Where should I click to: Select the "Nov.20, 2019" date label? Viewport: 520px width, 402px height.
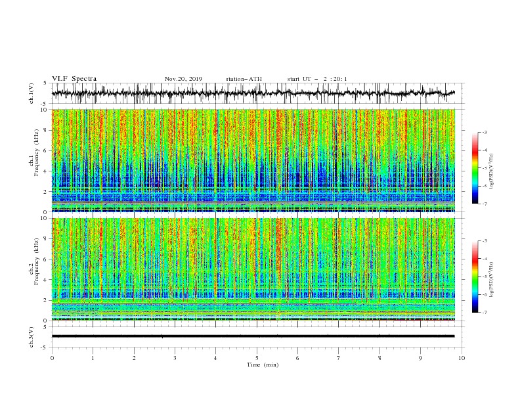tap(183, 79)
